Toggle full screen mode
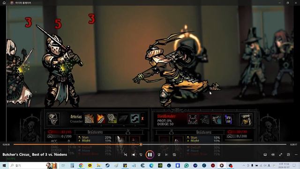This screenshot has width=300, height=169. click(x=281, y=154)
